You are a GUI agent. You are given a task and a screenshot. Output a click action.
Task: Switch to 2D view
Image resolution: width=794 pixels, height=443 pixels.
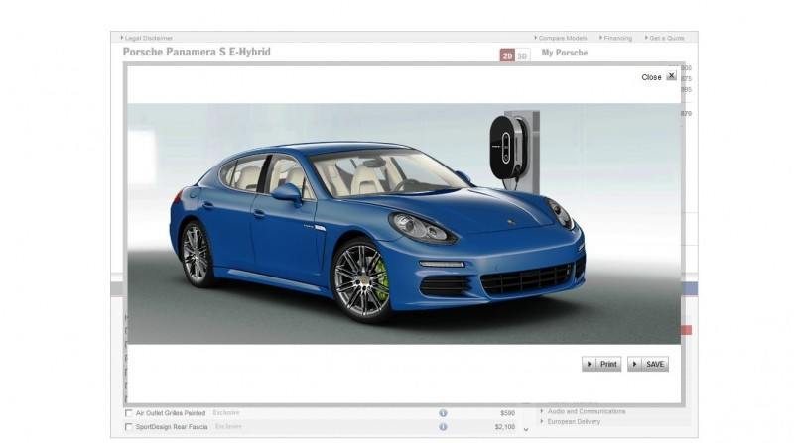click(507, 56)
